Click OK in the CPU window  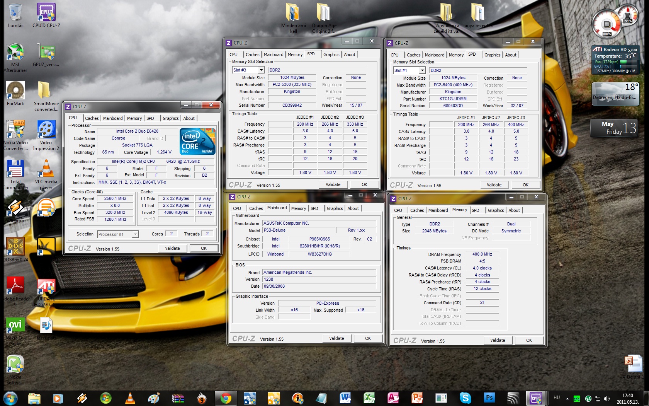pyautogui.click(x=204, y=248)
